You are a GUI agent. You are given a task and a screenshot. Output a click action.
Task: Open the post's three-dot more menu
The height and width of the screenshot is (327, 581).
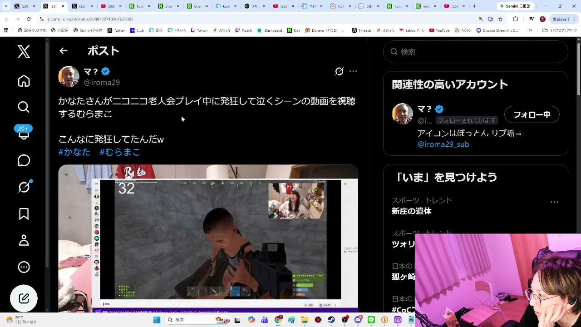(x=353, y=71)
